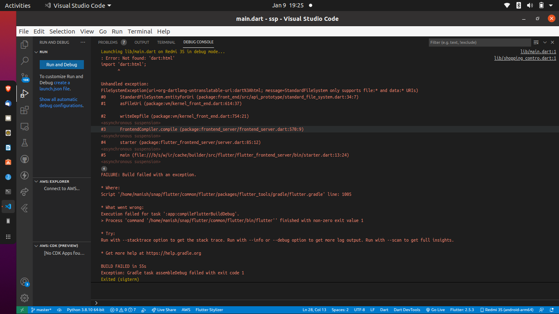Click the Jan 9 19:25 clock
Screen dimensions: 559x314
[288, 5]
